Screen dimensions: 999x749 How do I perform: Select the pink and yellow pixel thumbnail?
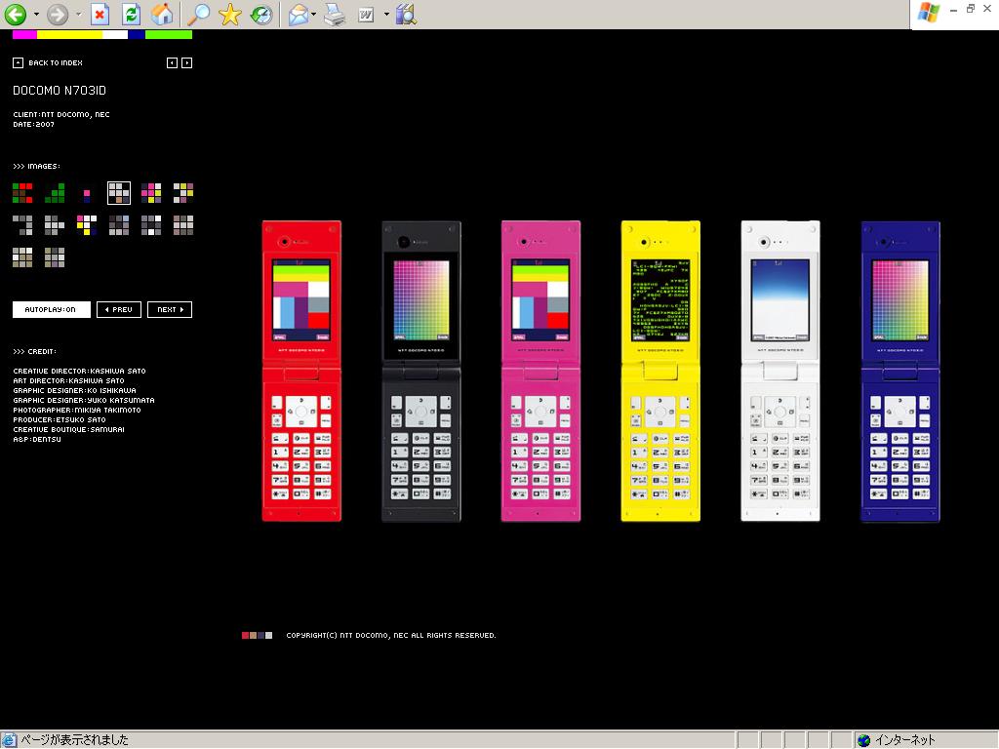click(151, 193)
